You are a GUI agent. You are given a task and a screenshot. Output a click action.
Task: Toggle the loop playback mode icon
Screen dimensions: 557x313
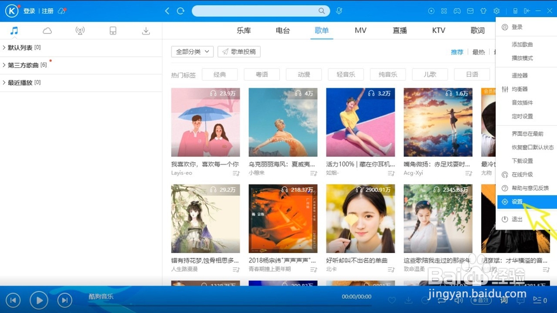click(x=442, y=300)
